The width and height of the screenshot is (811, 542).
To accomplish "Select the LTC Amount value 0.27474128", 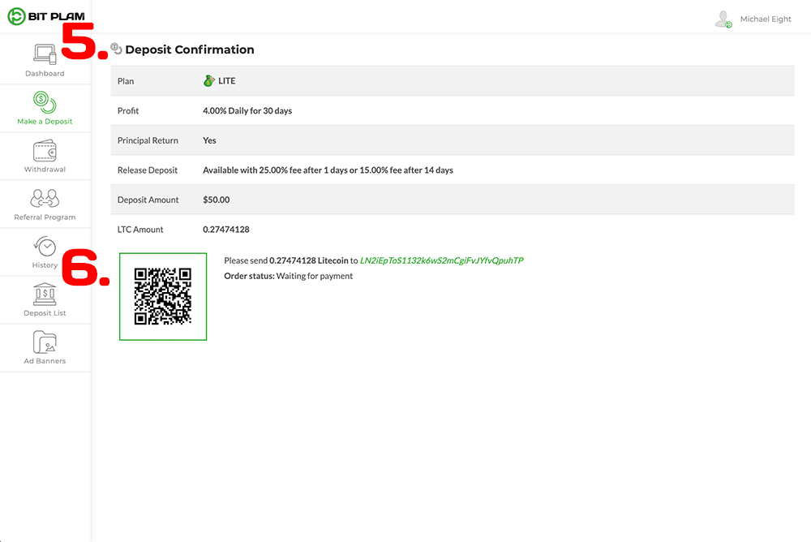I will [226, 230].
